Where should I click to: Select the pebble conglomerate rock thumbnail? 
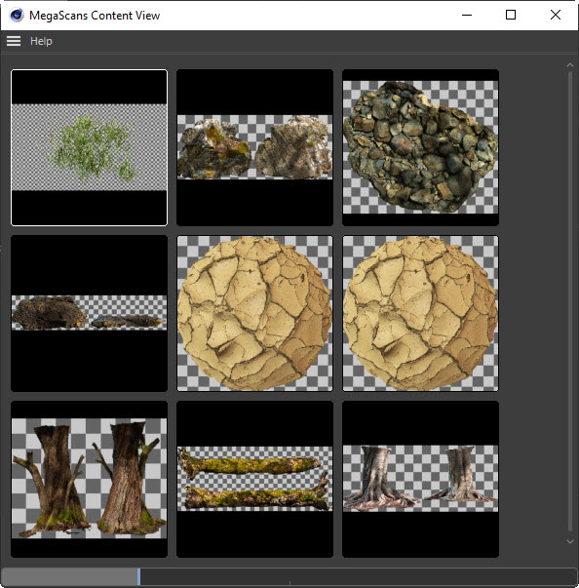[420, 147]
